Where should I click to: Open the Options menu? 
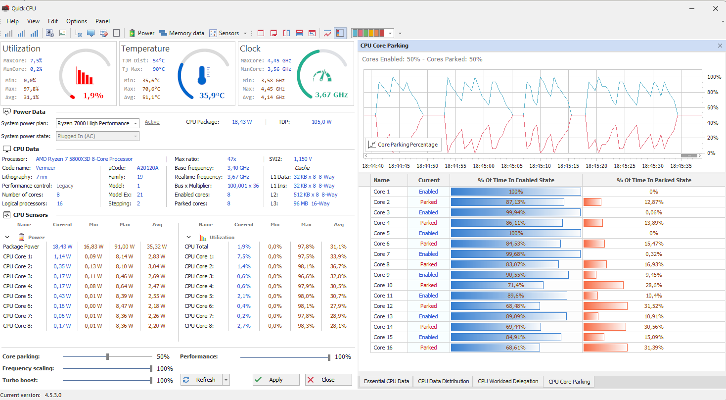pos(77,21)
